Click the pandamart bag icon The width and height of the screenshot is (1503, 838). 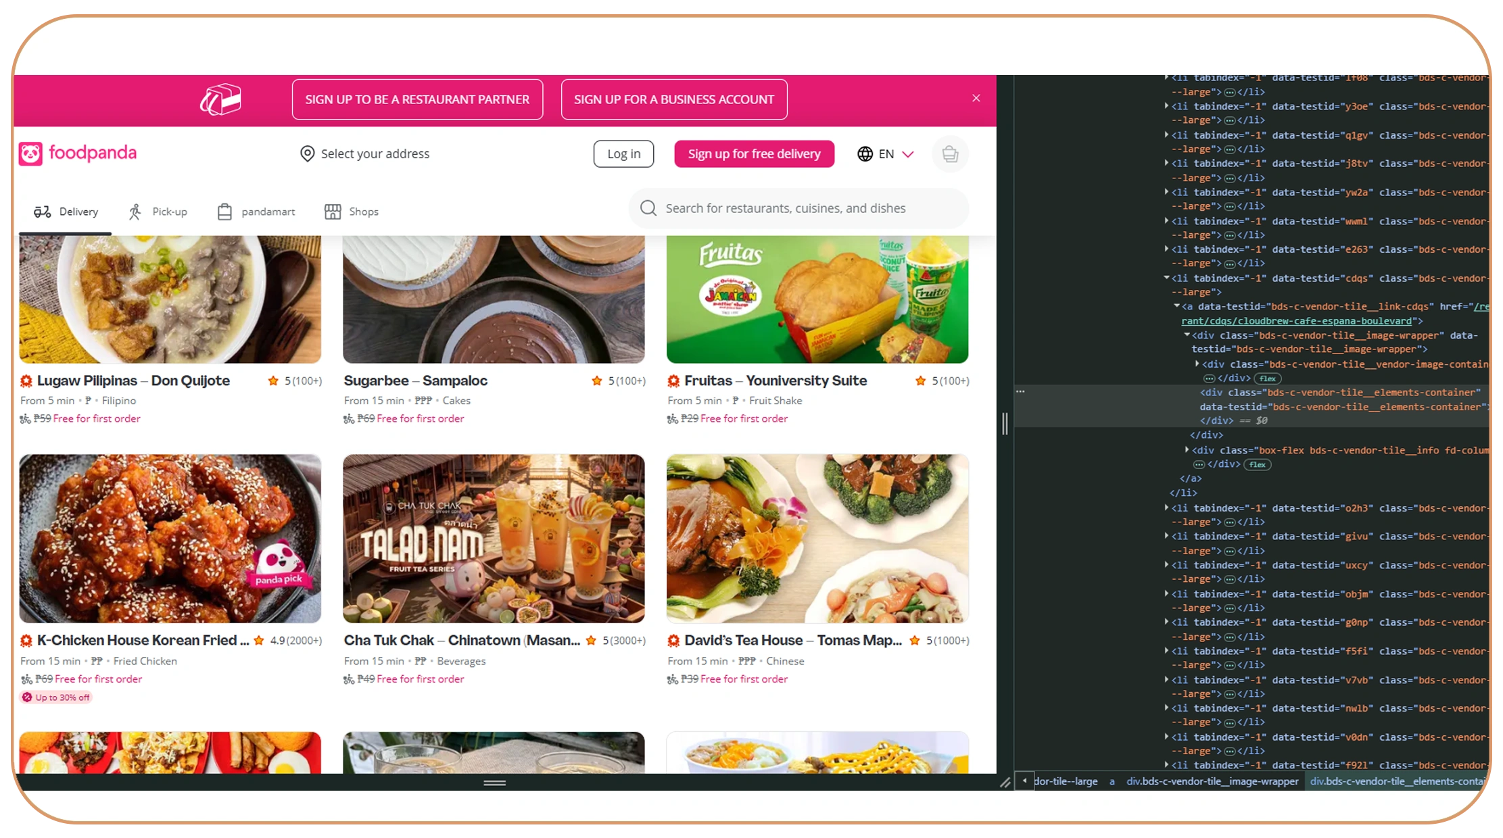pos(224,212)
